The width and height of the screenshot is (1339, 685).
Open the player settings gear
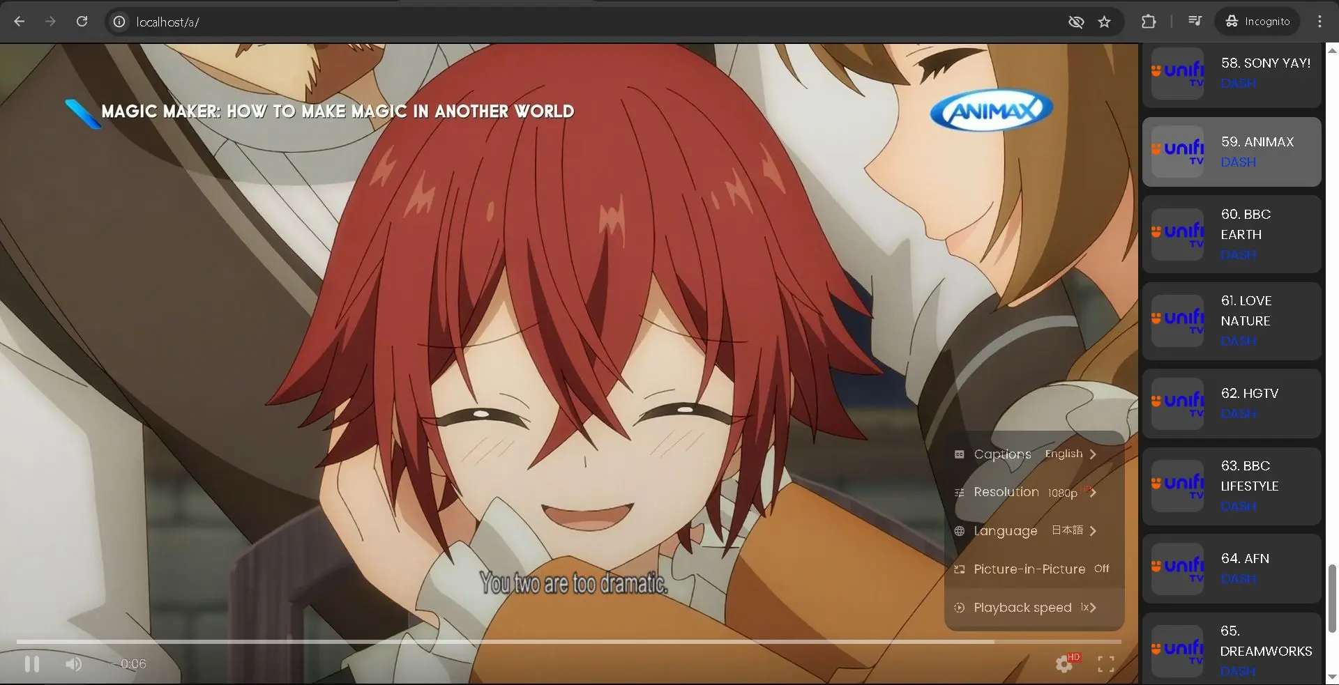click(1064, 663)
